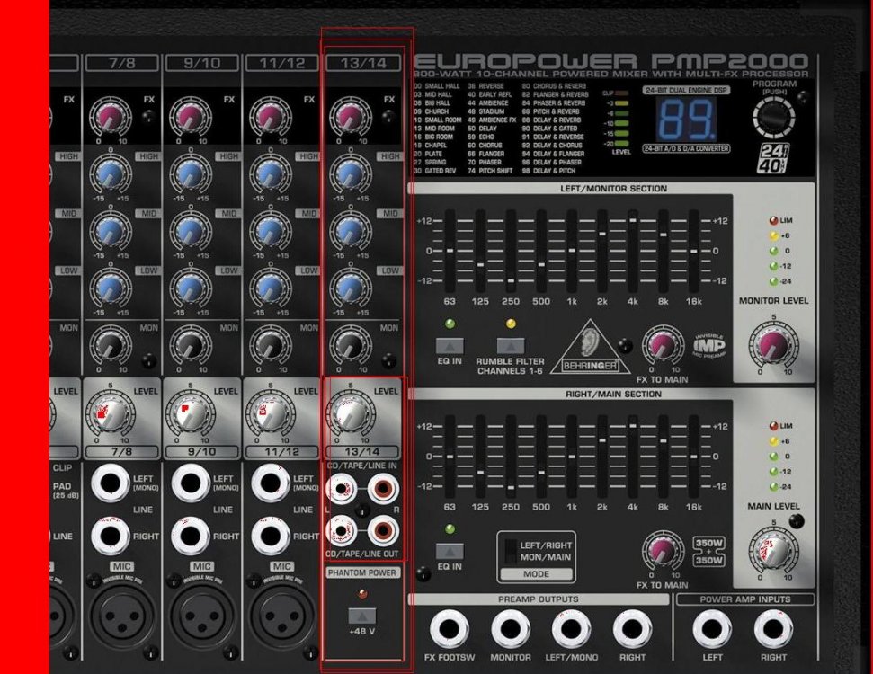
Task: Select the channel 11/12 MIC XLR input
Action: point(282,616)
